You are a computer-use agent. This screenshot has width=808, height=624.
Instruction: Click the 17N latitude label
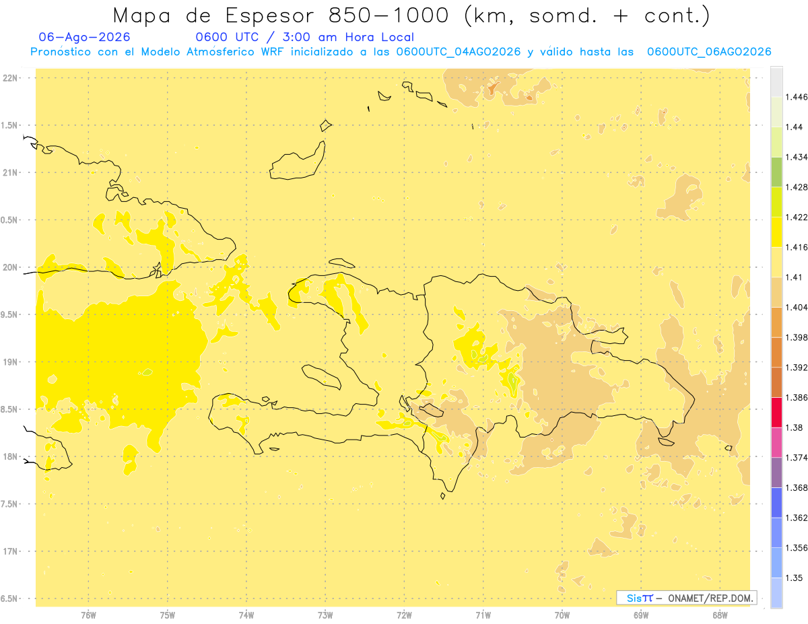[10, 551]
